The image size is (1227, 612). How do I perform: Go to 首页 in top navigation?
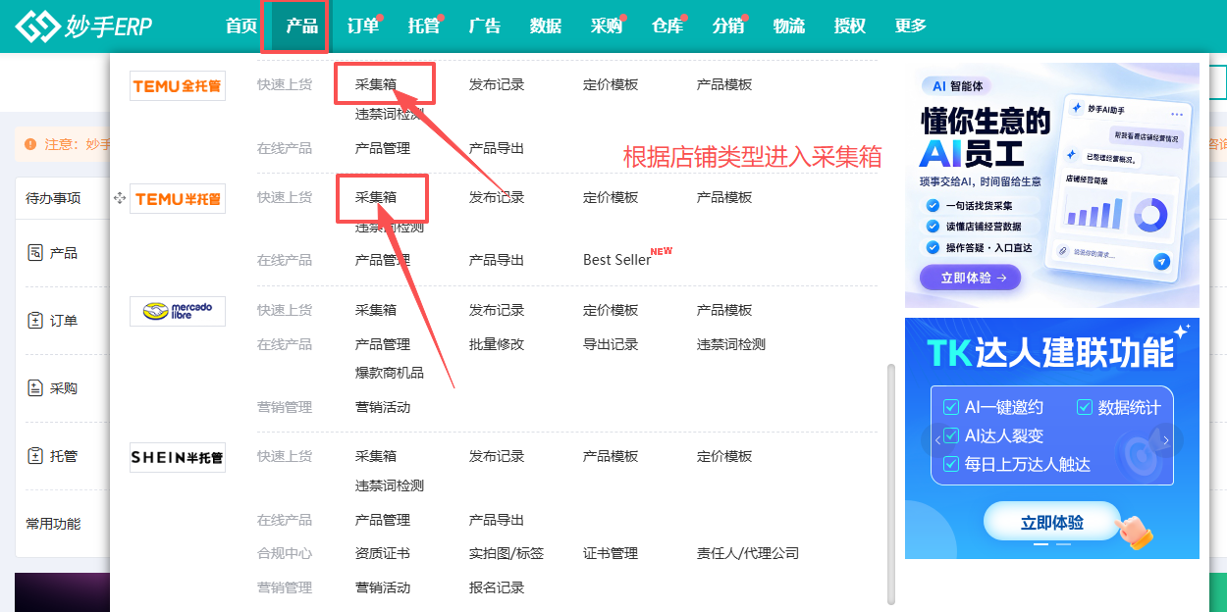pyautogui.click(x=241, y=26)
